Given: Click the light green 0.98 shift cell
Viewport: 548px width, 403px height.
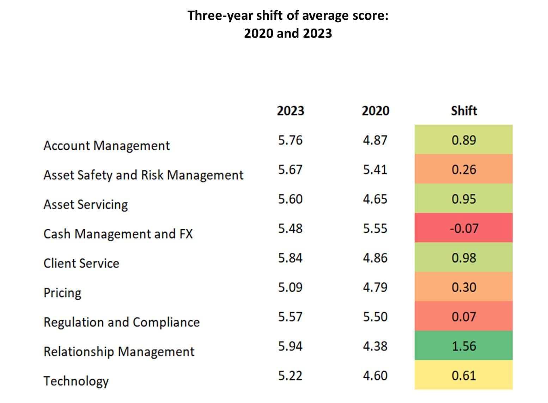Looking at the screenshot, I should pos(463,258).
